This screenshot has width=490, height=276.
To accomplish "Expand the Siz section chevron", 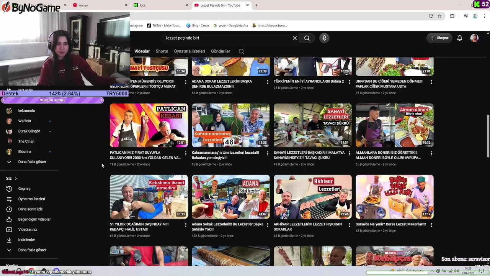I will [16, 179].
